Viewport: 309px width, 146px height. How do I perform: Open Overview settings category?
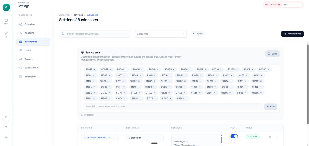[x=33, y=24]
